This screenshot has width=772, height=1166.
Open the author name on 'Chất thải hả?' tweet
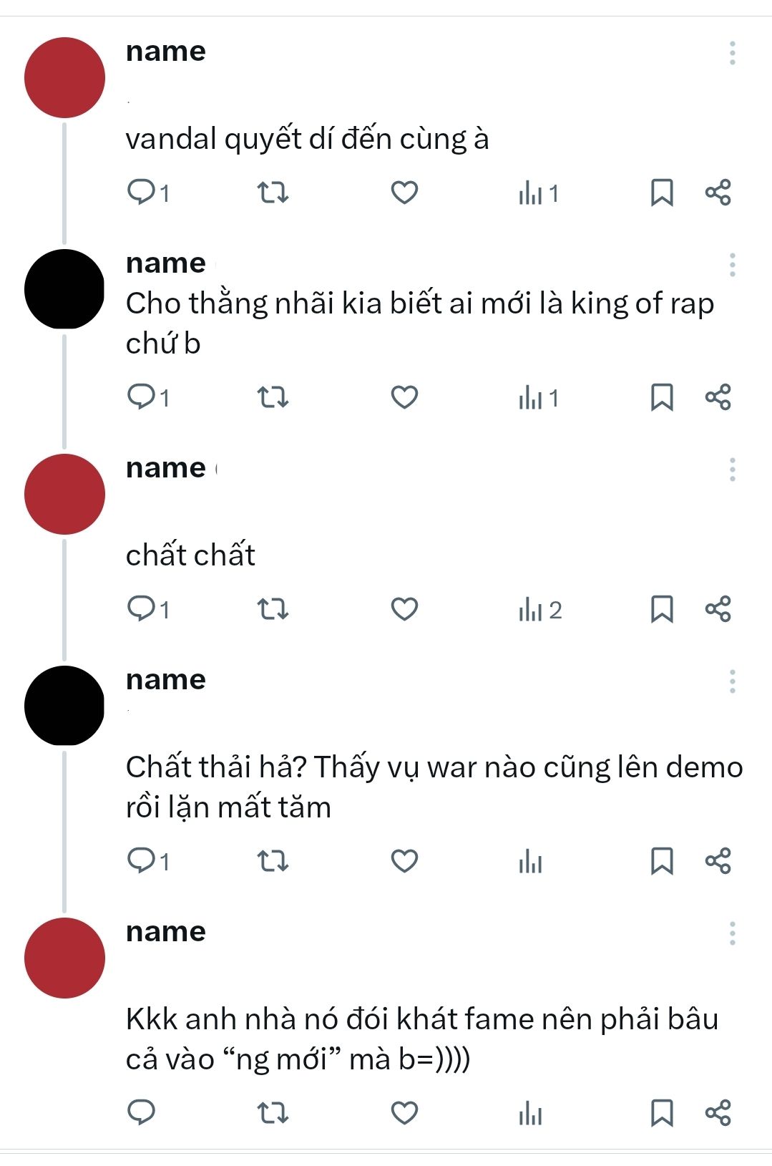165,679
